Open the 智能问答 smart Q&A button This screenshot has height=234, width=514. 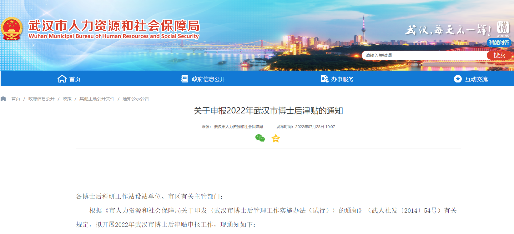tap(499, 42)
